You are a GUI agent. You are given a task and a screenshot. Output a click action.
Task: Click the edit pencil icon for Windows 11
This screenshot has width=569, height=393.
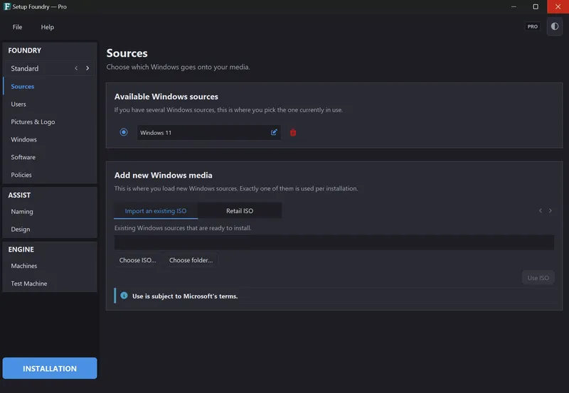pos(274,132)
